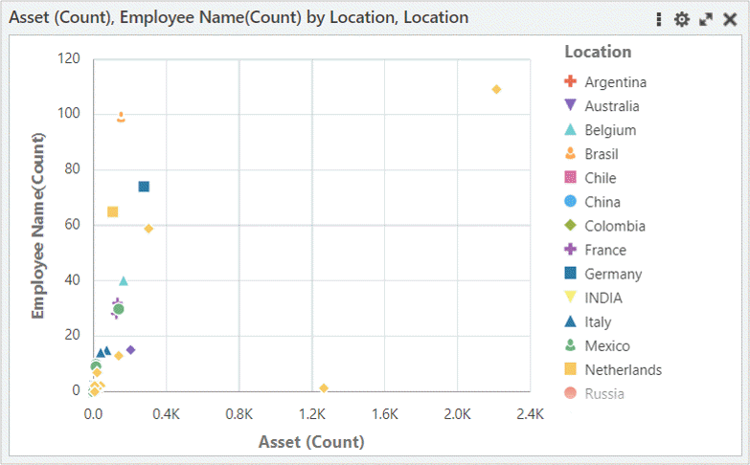Click the Argentina red plus legend marker
The height and width of the screenshot is (465, 750).
[x=570, y=81]
